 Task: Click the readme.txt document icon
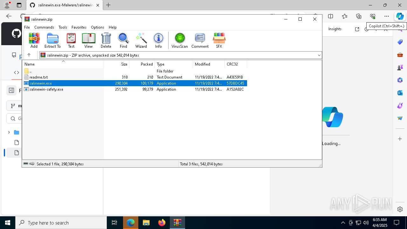(26, 77)
